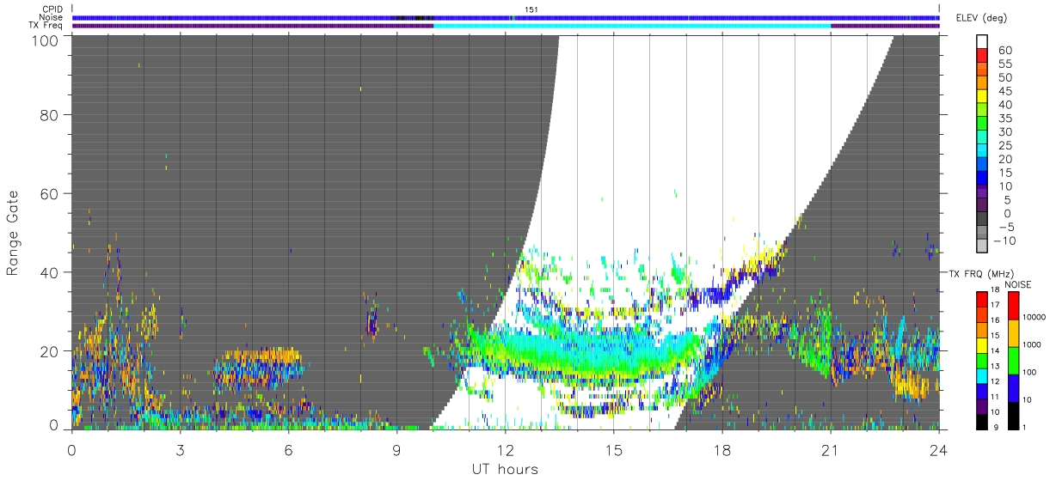Click ELEV colorbar label '35'
This screenshot has height=487, width=1056.
(1005, 119)
